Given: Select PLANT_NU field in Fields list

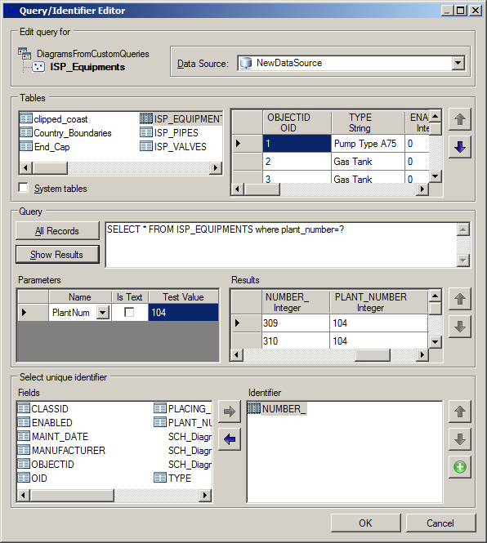Looking at the screenshot, I should point(183,422).
